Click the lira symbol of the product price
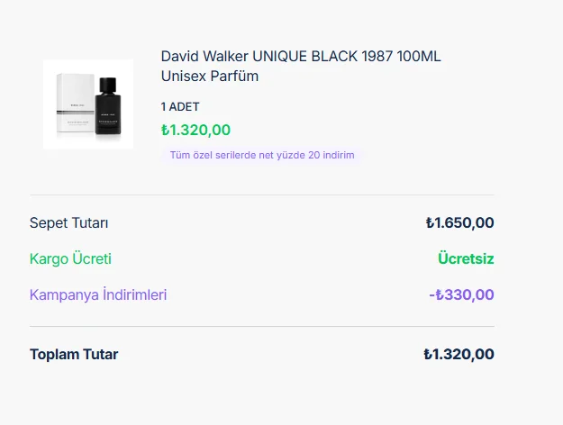 pos(166,131)
